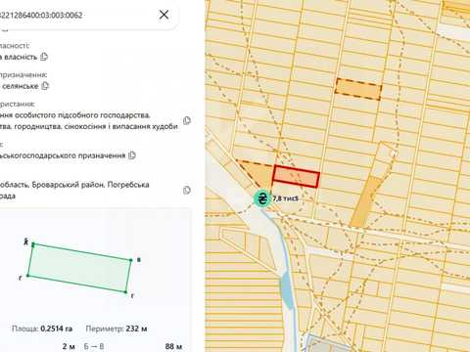470x352 pixels.
Task: Click the elongated orange parcel near the road
Action: [x=365, y=201]
